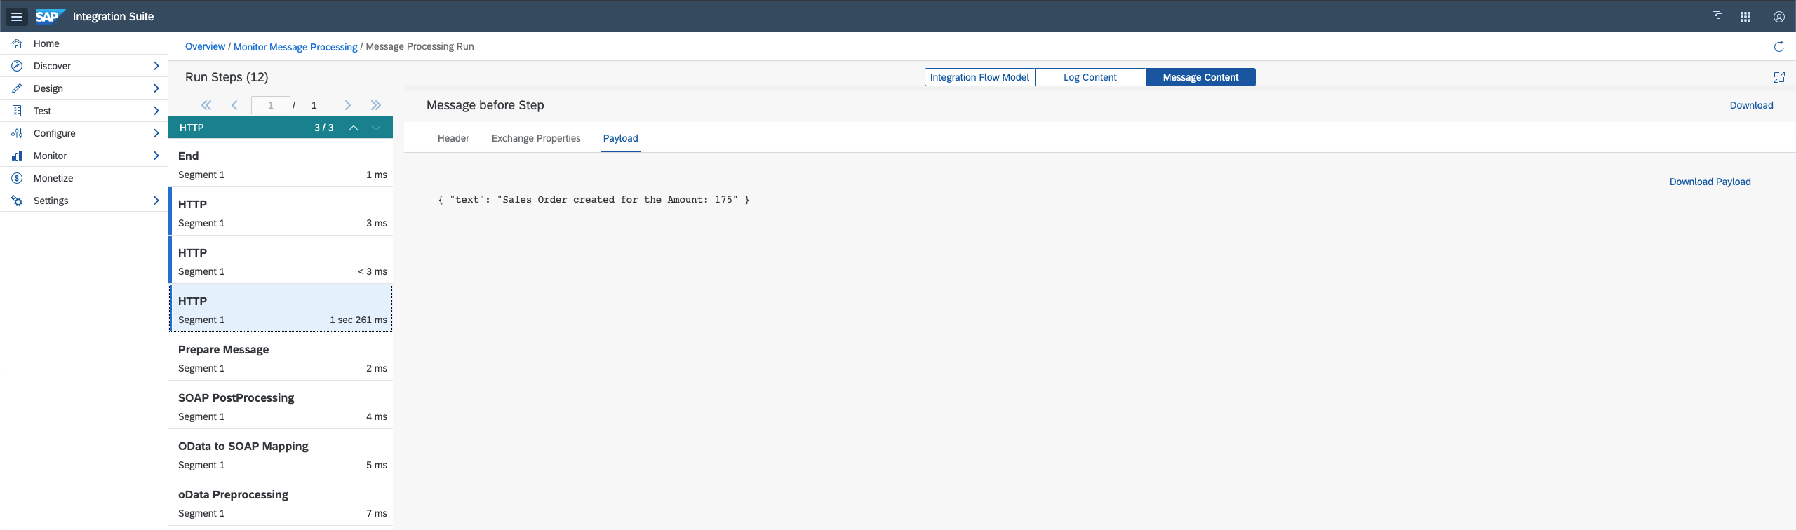This screenshot has height=530, width=1796.
Task: Click the refresh icon near breadcrumb
Action: (x=1778, y=47)
